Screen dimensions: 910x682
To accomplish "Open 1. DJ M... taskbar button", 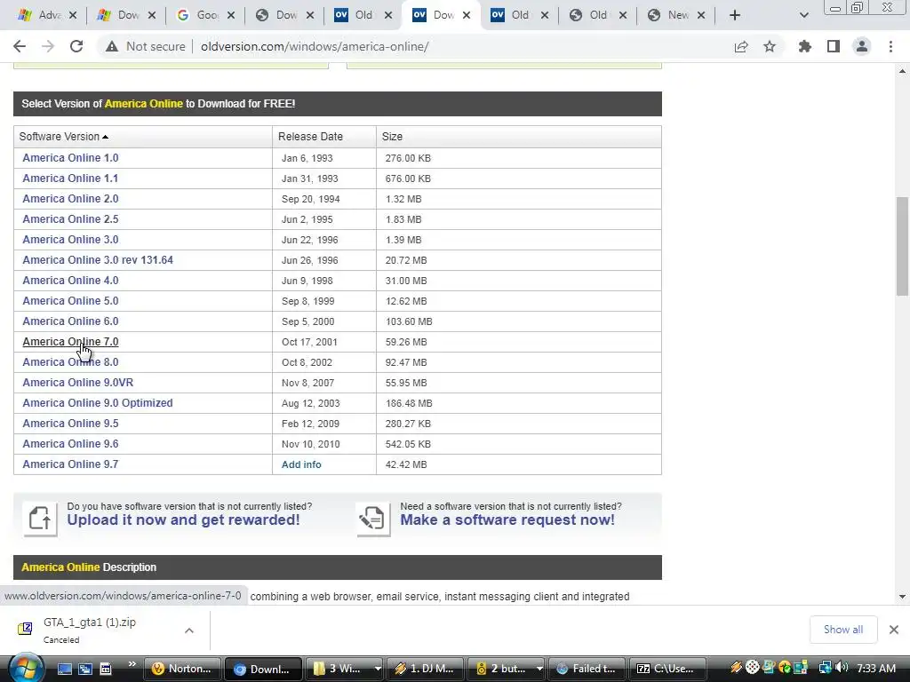I will click(425, 669).
